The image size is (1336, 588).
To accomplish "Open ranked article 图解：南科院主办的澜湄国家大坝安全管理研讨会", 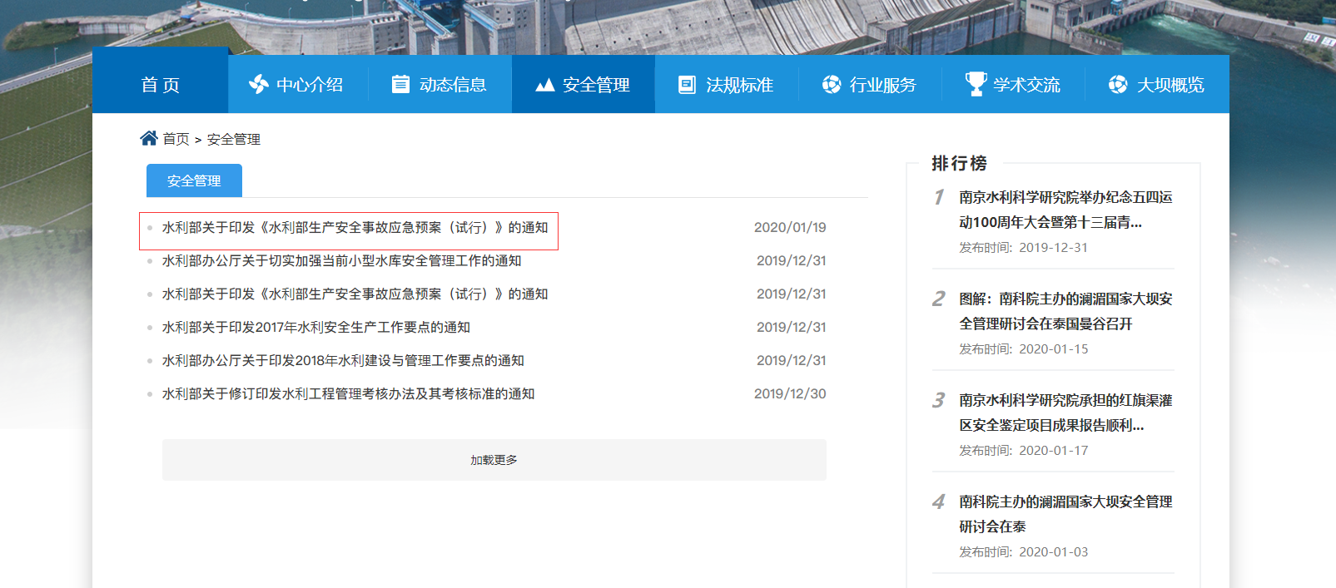I will tap(1065, 311).
